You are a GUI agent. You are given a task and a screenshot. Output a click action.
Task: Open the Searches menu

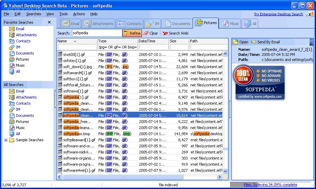(33, 14)
